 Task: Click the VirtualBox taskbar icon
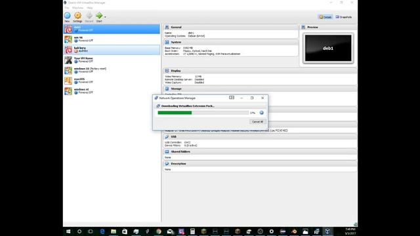(x=327, y=231)
